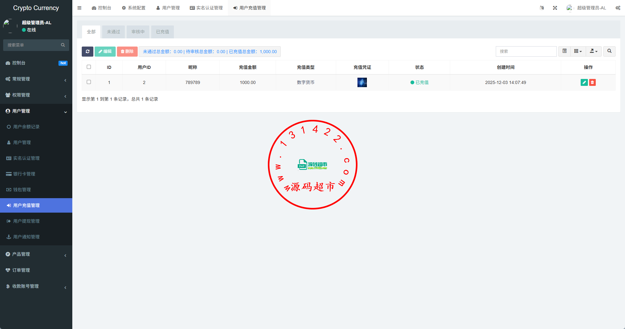625x329 pixels.
Task: Toggle the sidebar hamburger menu icon
Action: [80, 8]
